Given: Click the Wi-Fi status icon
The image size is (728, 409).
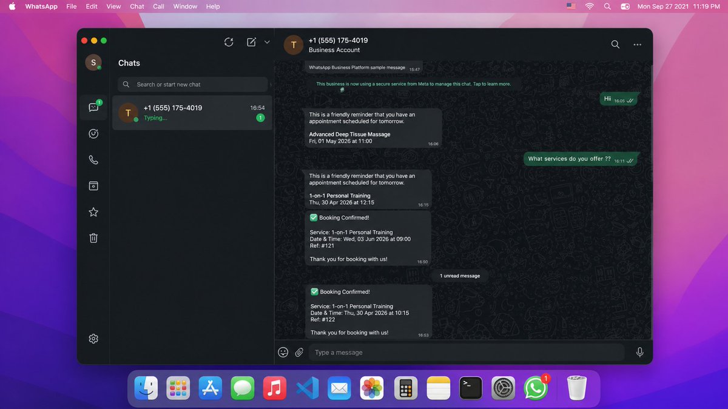Looking at the screenshot, I should point(589,6).
